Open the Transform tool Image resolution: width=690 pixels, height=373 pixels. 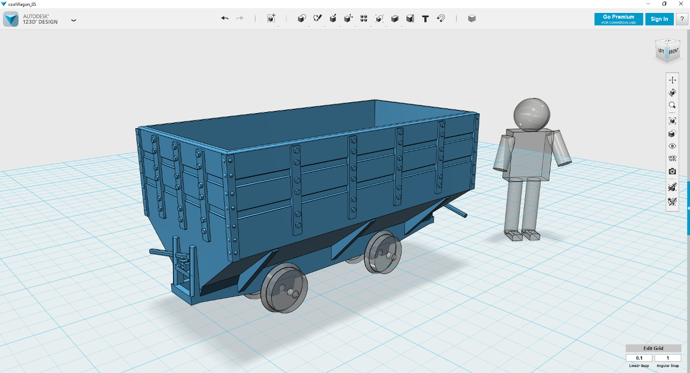tap(271, 18)
